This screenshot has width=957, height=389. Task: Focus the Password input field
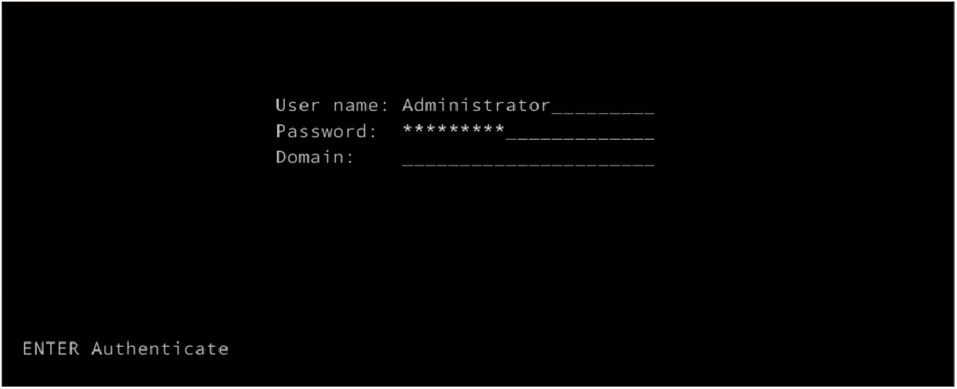tap(528, 131)
